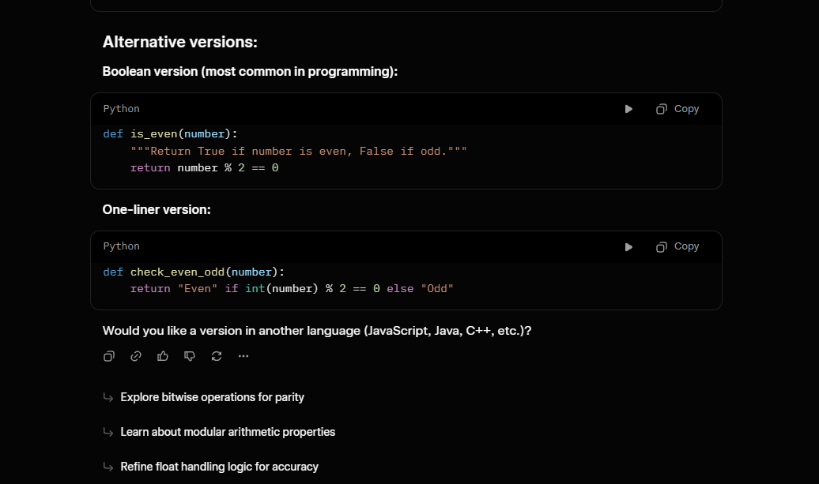
Task: Regenerate the response with refresh icon
Action: coord(217,356)
